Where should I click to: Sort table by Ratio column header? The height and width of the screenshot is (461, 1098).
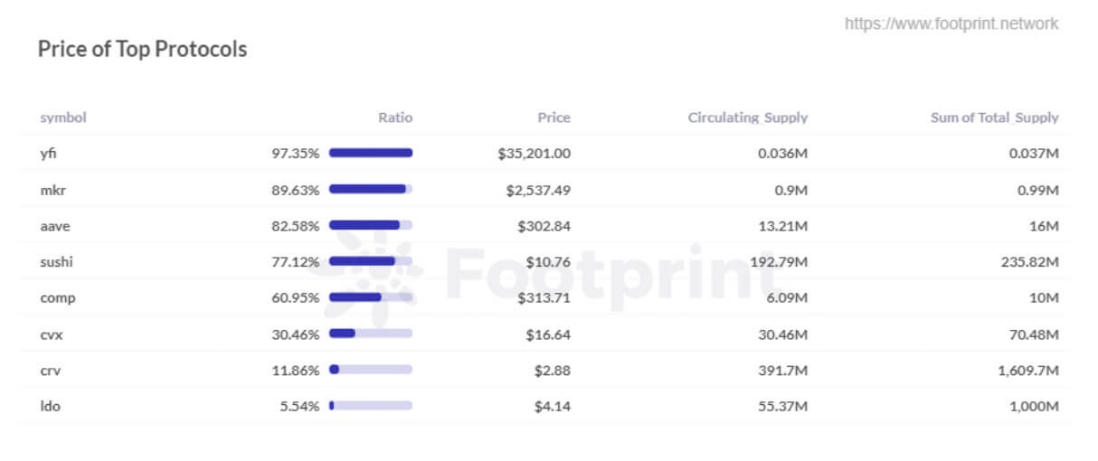point(394,118)
